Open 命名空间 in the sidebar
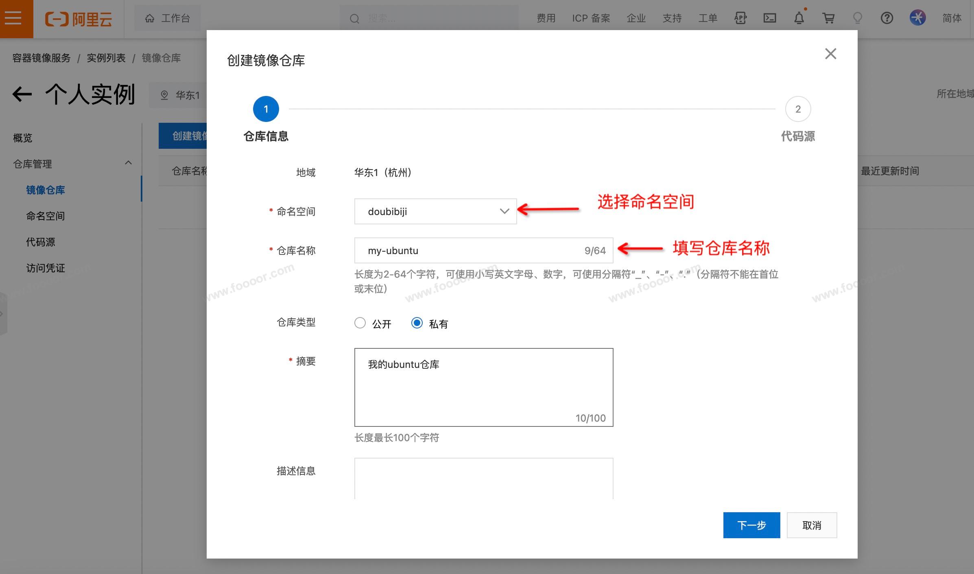Image resolution: width=974 pixels, height=574 pixels. (x=46, y=216)
